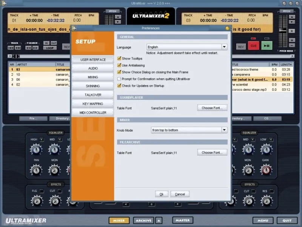
Task: Close Preferences using the yellow title button
Action: point(227,28)
